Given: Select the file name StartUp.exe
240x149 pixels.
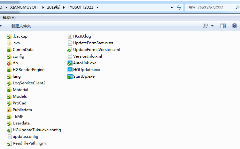Looking at the screenshot, I should point(84,76).
